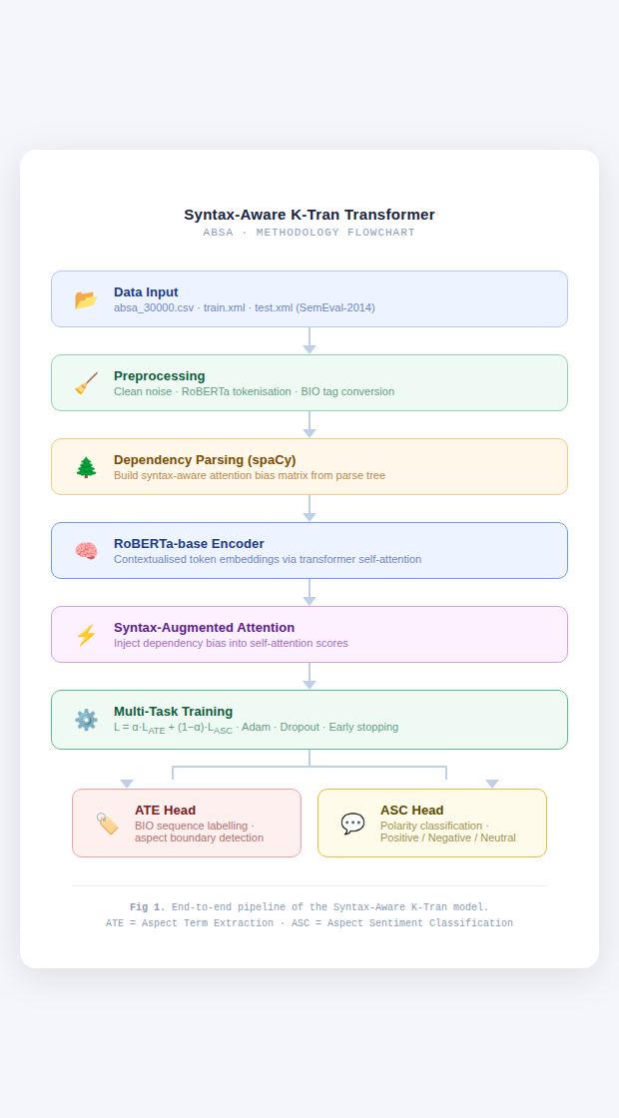Image resolution: width=619 pixels, height=1118 pixels.
Task: Click the brain icon for RoBERTa-base Encoder
Action: (86, 551)
